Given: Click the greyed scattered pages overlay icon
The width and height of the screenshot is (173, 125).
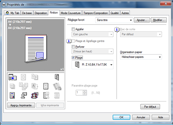Looking at the screenshot, I should pos(24,86).
